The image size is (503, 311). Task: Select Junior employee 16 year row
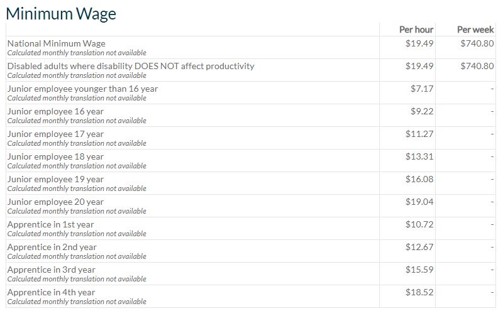55,111
